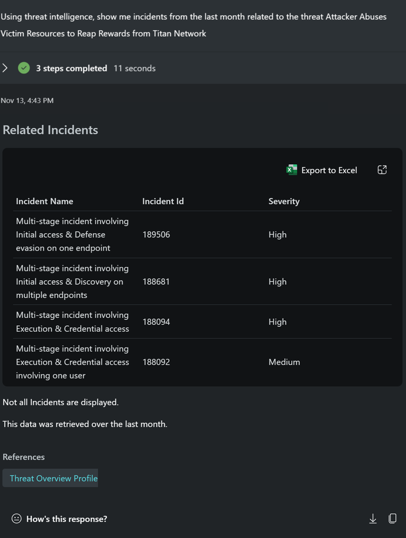Click How's this response? feedback text
The width and height of the screenshot is (406, 538).
[x=67, y=519]
